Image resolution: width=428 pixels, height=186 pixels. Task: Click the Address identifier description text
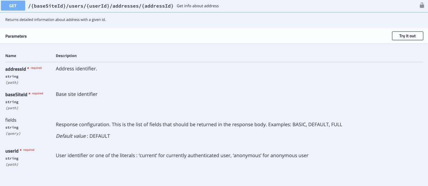[76, 69]
